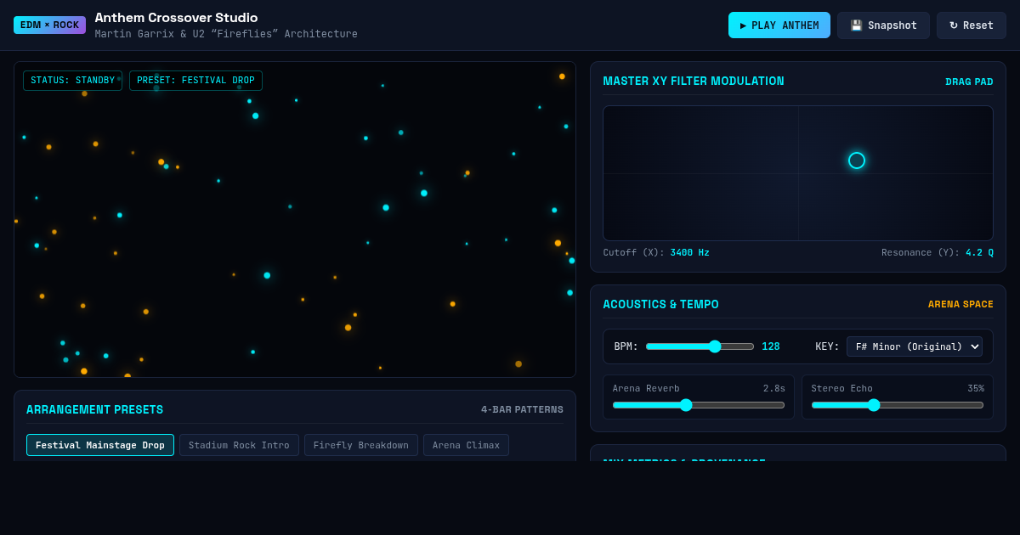Screen dimensions: 1020x535
Task: Adjust the Stereo Echo slider
Action: [898, 405]
